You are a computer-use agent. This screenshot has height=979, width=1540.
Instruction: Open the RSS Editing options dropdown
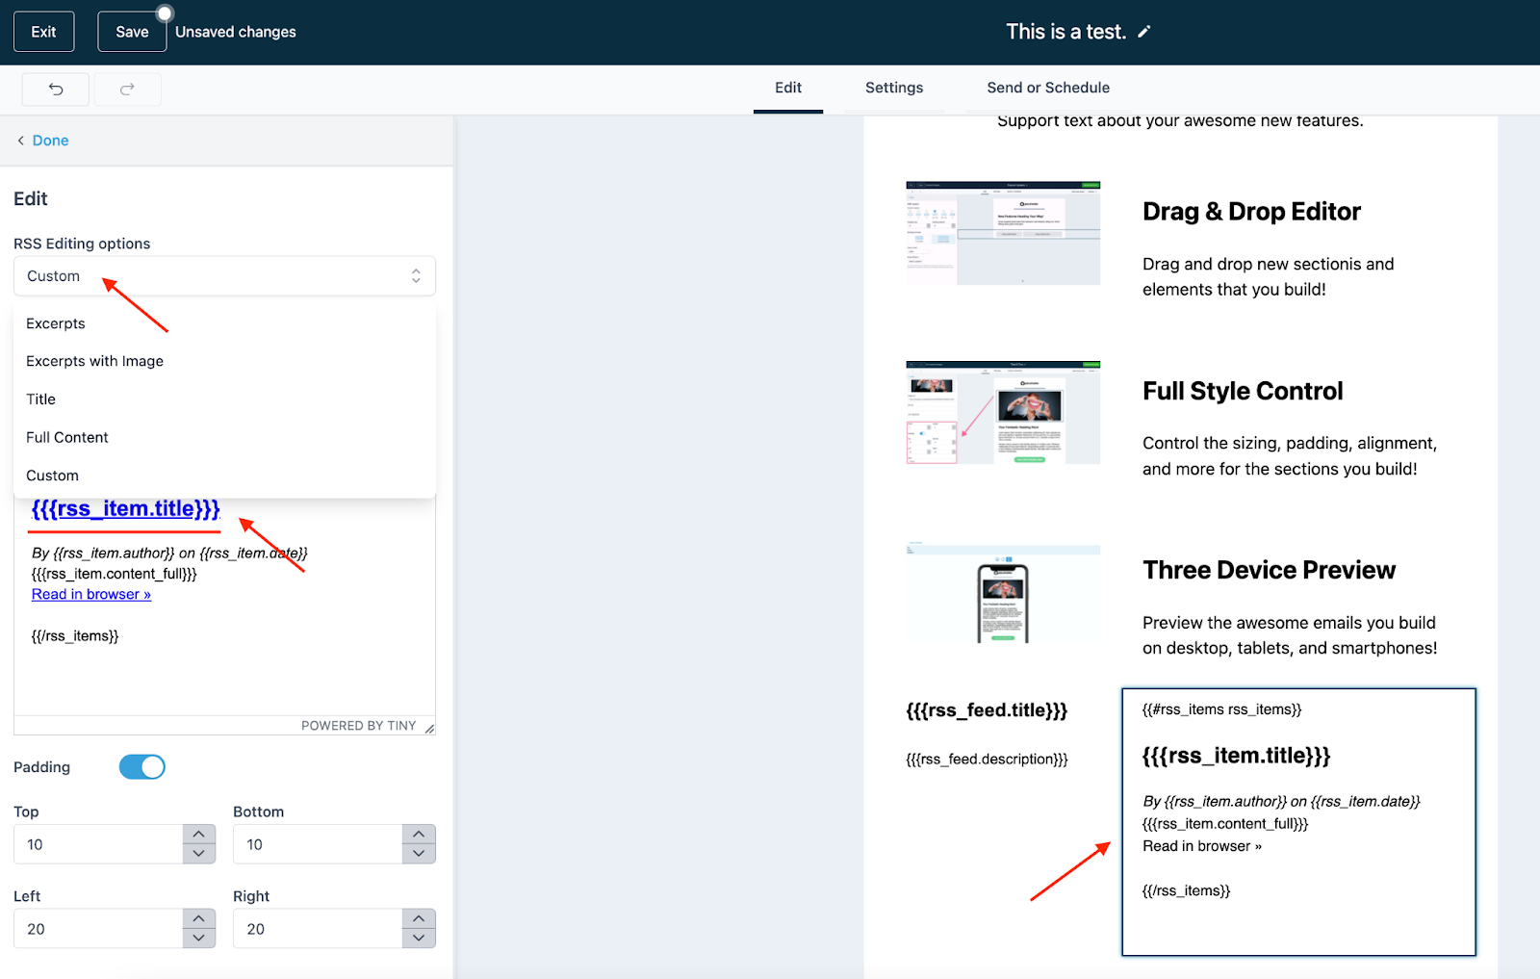(x=224, y=276)
